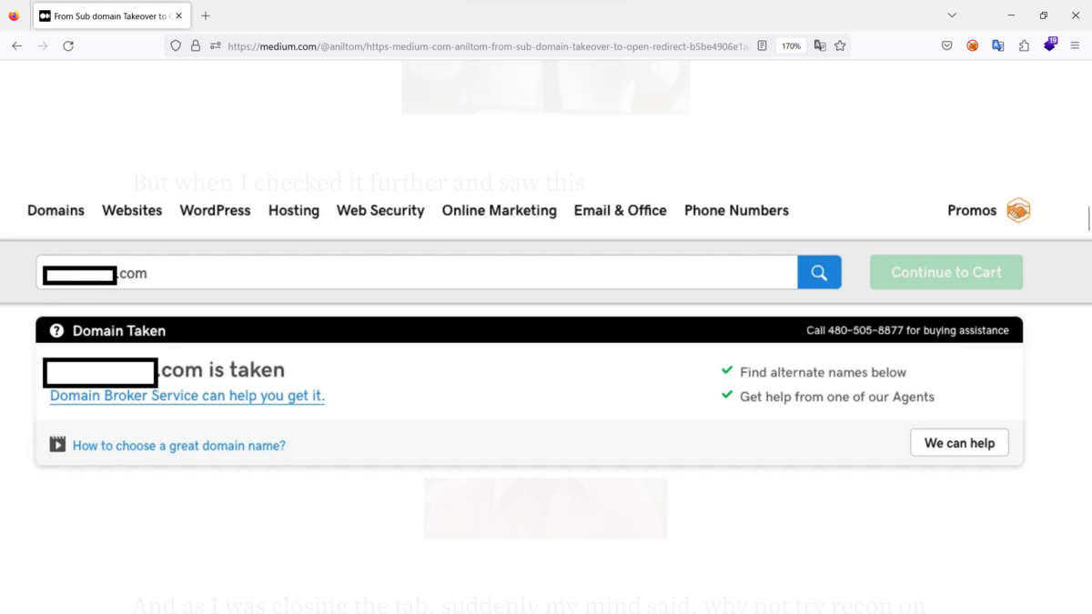The image size is (1092, 614).
Task: Click the translate page icon in address bar
Action: tap(820, 45)
